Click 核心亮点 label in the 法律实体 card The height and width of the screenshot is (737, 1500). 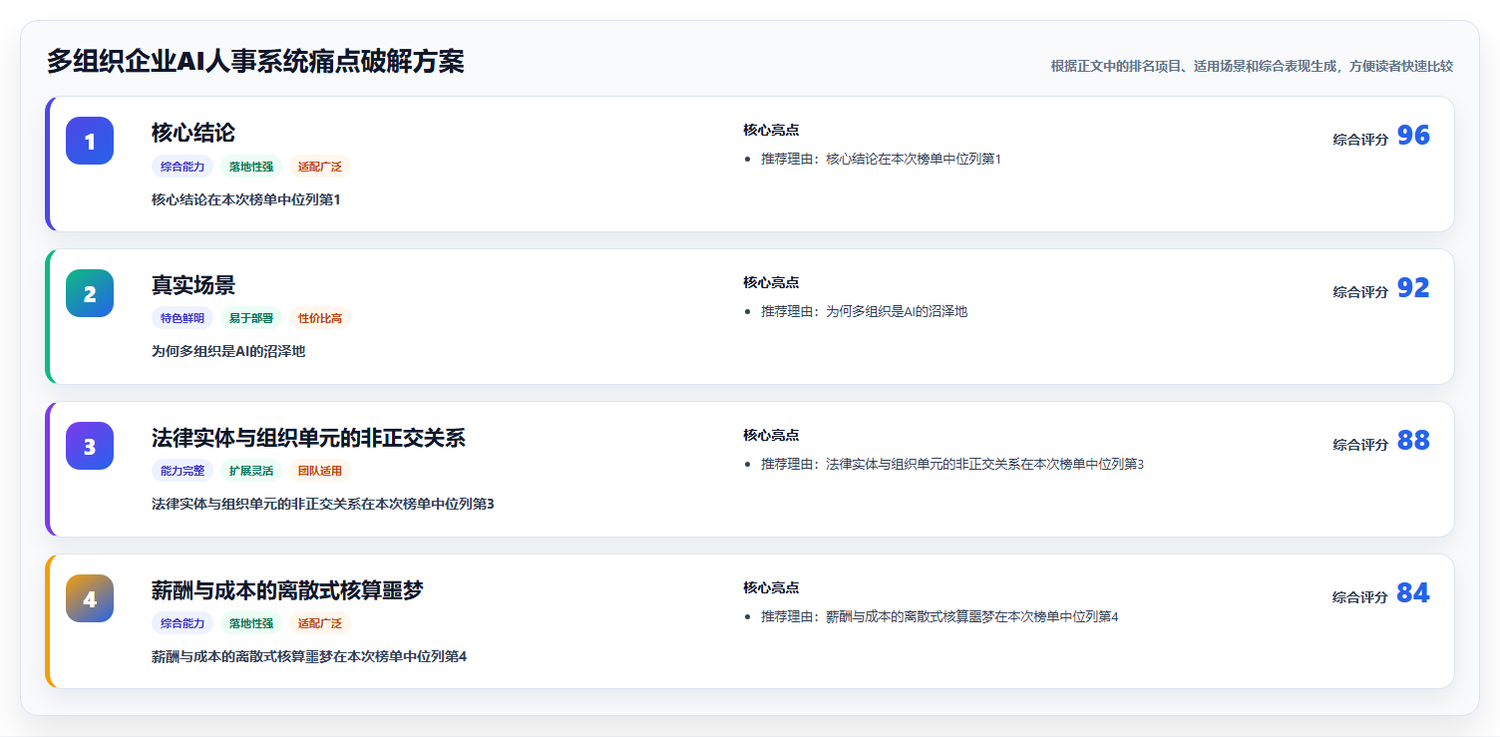pos(771,436)
